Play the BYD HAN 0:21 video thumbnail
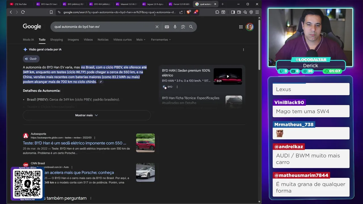This screenshot has height=204, width=363. (x=228, y=76)
